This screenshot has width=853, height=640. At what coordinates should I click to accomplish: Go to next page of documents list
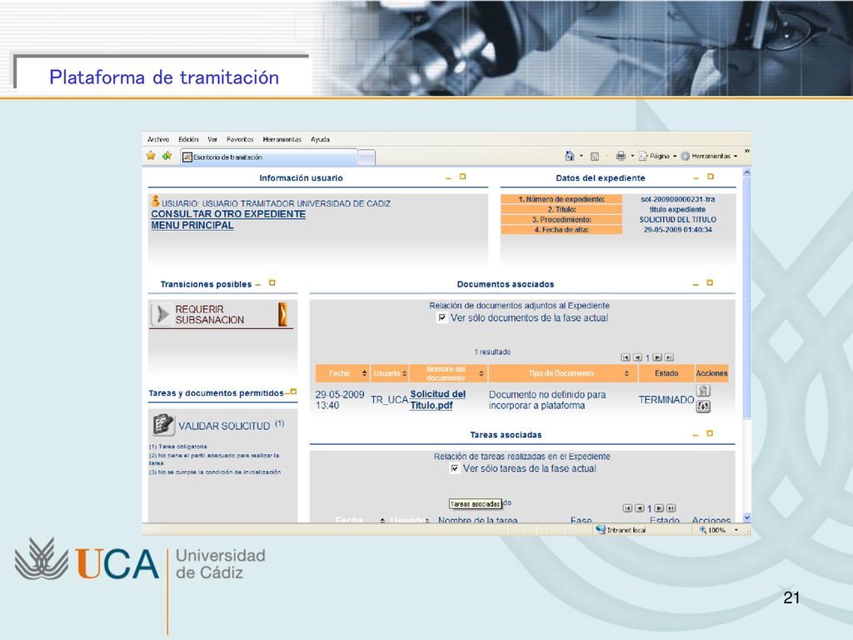(658, 357)
